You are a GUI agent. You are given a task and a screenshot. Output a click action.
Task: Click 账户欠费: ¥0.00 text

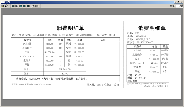click(106, 35)
